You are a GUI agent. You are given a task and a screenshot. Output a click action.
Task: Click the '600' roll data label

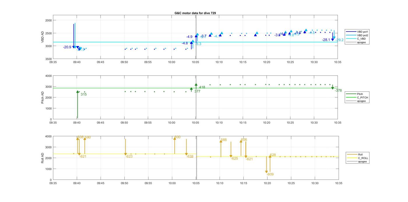coord(177,137)
